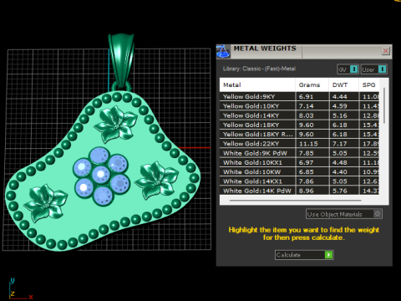Toggle the GV library switch

(x=348, y=69)
